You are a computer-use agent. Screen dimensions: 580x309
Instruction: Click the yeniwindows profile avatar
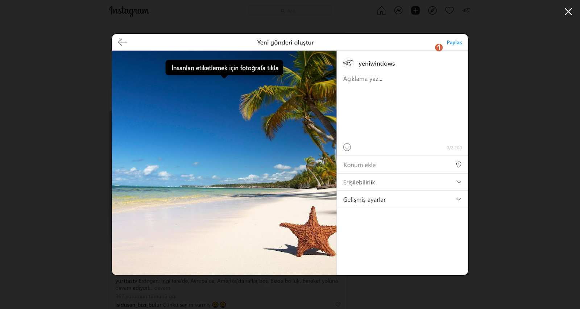coord(348,63)
